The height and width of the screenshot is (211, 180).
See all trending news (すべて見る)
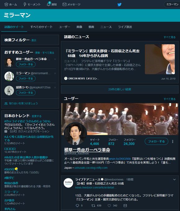170,37
